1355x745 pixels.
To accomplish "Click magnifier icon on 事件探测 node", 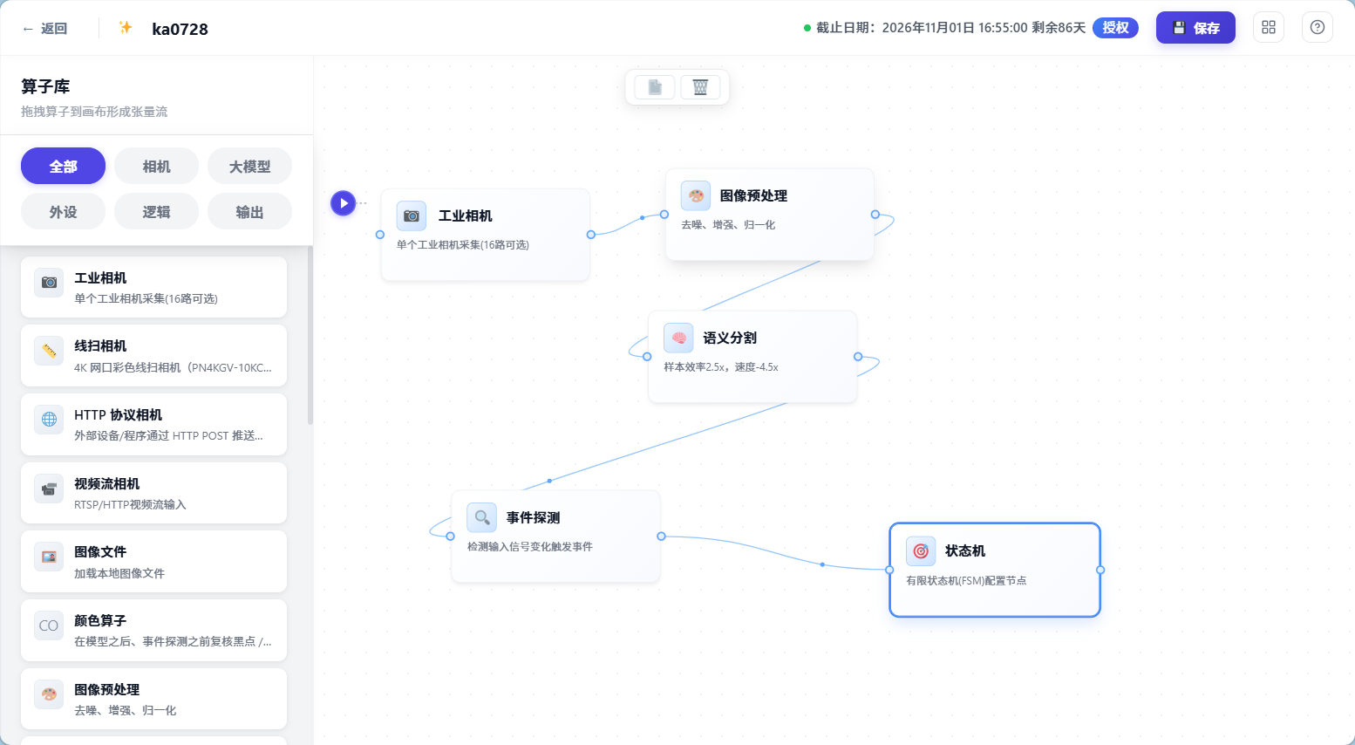I will (x=482, y=517).
